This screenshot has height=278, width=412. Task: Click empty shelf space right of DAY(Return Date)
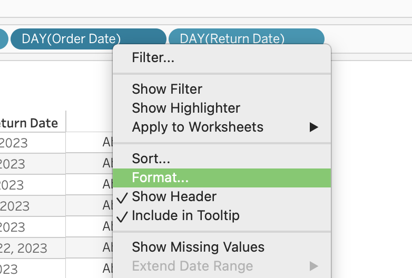tap(369, 39)
